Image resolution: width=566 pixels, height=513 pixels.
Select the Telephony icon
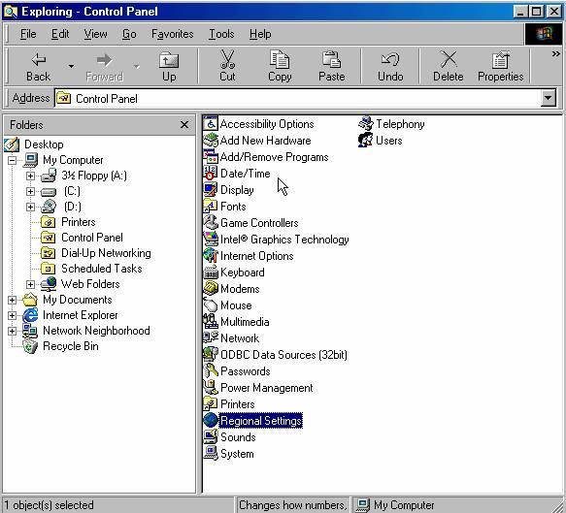pos(366,124)
